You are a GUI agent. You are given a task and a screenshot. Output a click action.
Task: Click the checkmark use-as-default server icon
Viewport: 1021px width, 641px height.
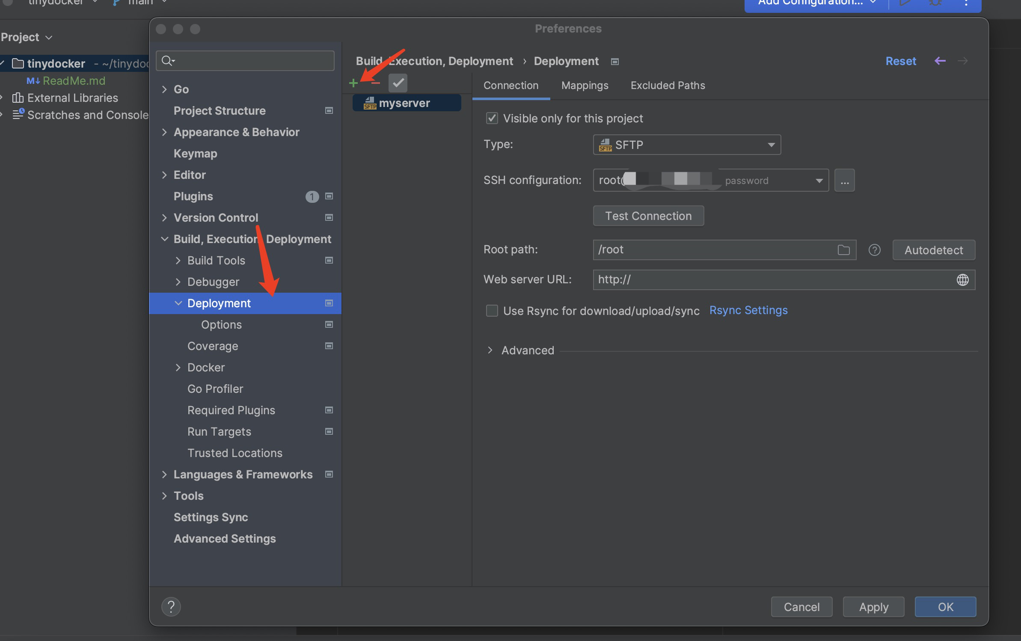tap(398, 83)
